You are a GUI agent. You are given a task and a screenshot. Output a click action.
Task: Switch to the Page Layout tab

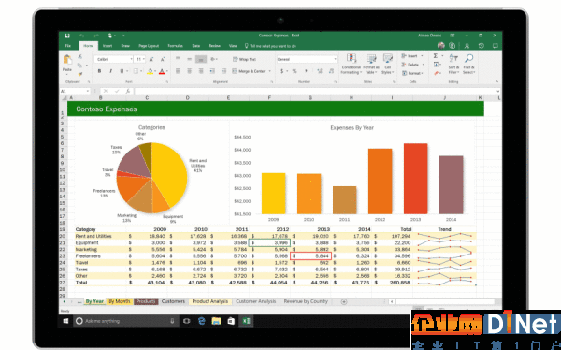(x=149, y=46)
